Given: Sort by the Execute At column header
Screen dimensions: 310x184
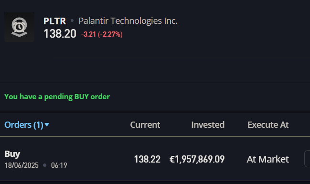Looking at the screenshot, I should (x=268, y=125).
